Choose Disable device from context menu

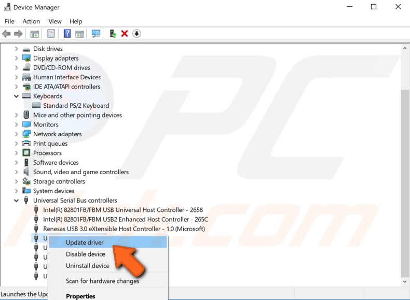(108, 254)
